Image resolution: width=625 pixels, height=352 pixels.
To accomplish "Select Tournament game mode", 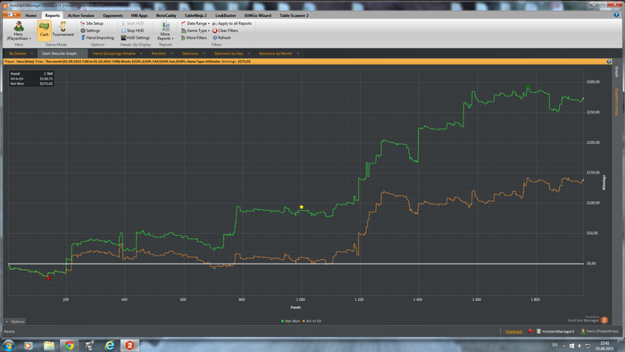I will pos(63,29).
